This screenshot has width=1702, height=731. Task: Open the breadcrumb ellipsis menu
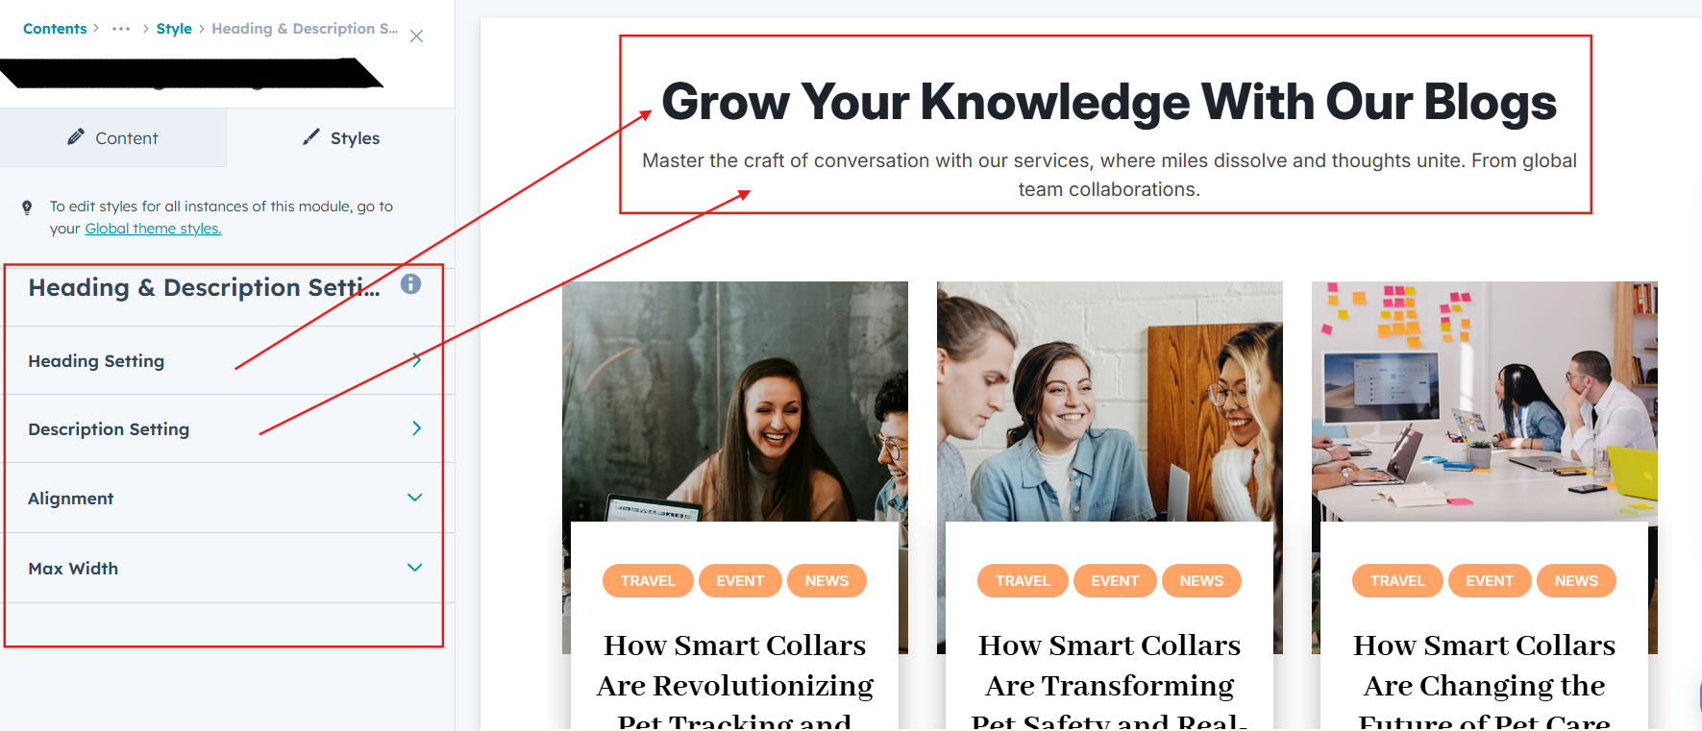[121, 29]
